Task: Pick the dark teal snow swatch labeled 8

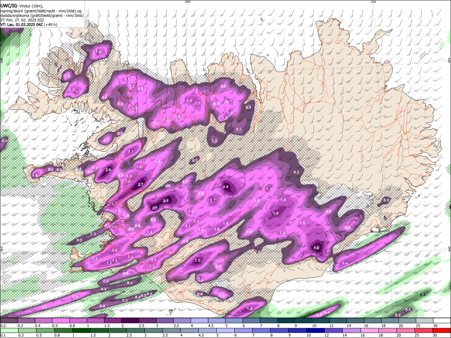Action: click(285, 320)
